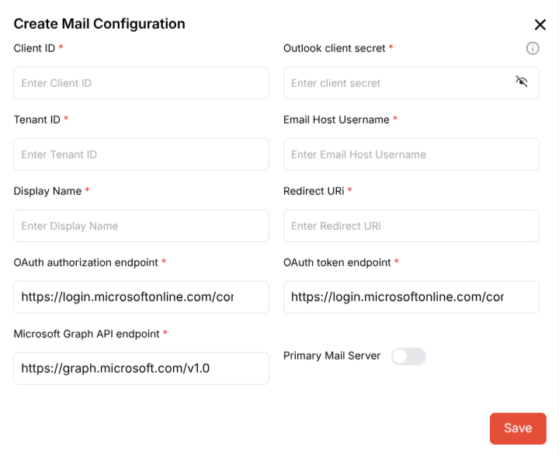Select the Outlook client secret field
The width and height of the screenshot is (559, 458).
411,83
